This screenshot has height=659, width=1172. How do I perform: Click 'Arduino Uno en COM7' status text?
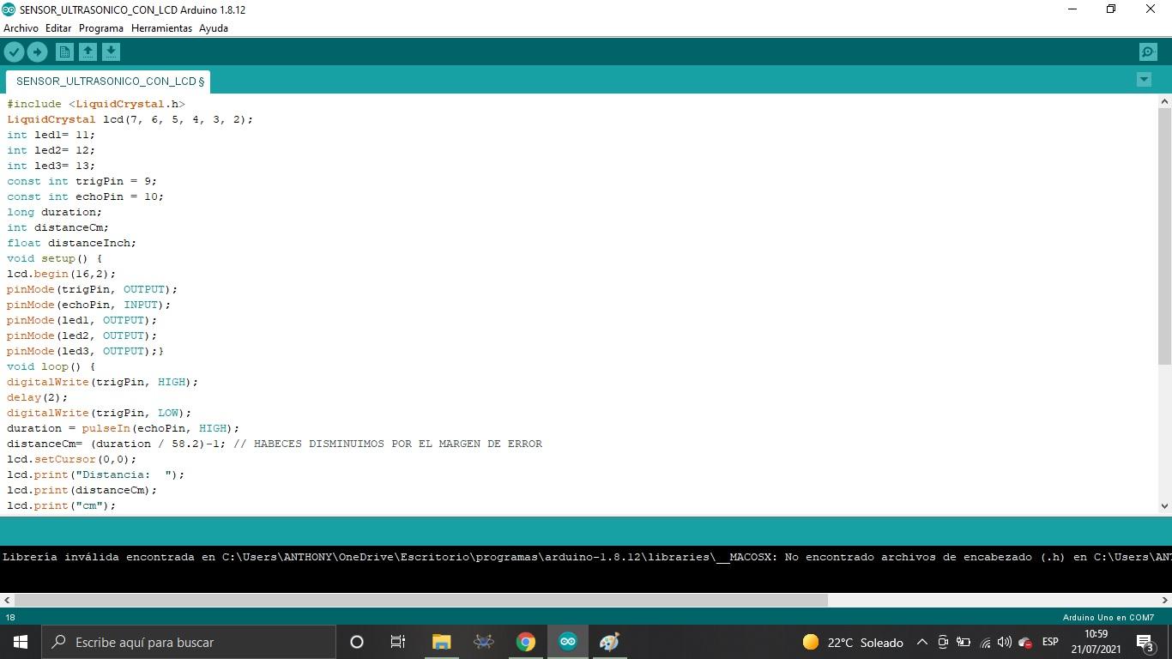pos(1108,617)
